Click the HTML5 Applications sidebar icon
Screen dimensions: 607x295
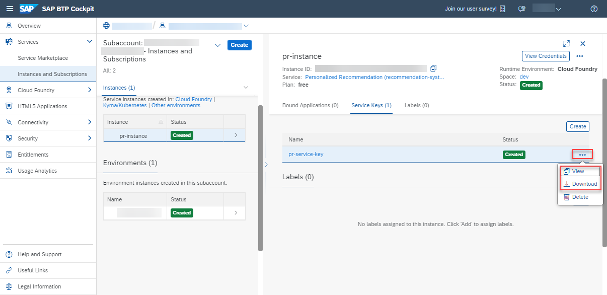pos(9,106)
